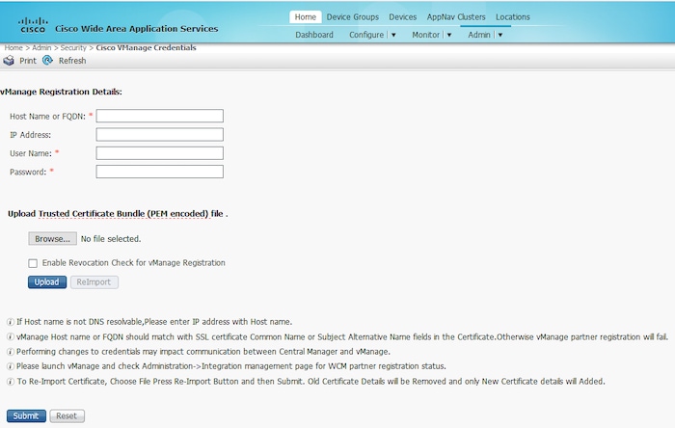Expand the Monitor dropdown arrow

click(449, 35)
